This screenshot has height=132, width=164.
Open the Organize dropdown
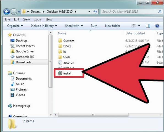point(15,26)
